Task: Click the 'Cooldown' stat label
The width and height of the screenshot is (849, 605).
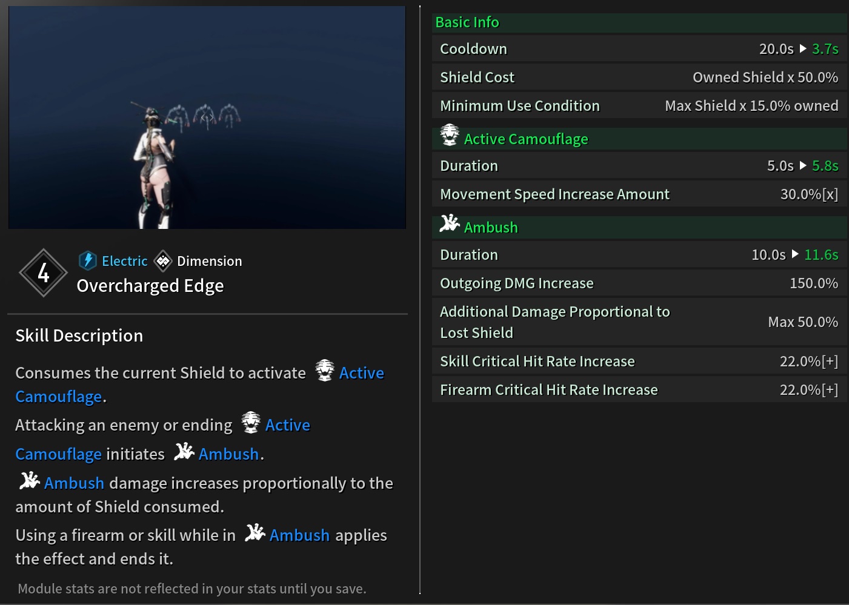Action: pyautogui.click(x=473, y=49)
